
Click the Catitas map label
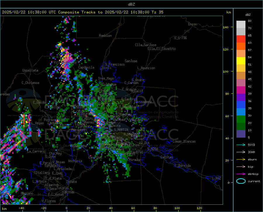(x=167, y=157)
